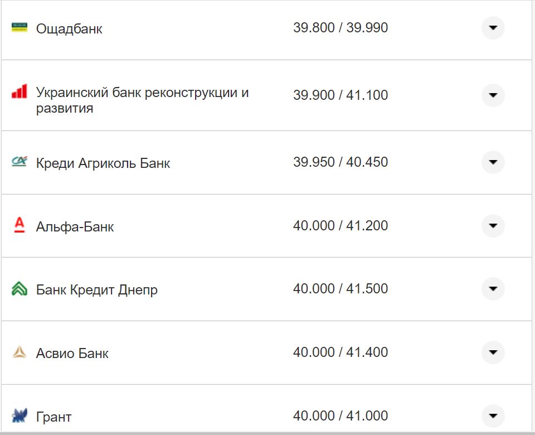Expand details for Ощадбанк row
Screen dimensions: 535x435
click(x=493, y=27)
